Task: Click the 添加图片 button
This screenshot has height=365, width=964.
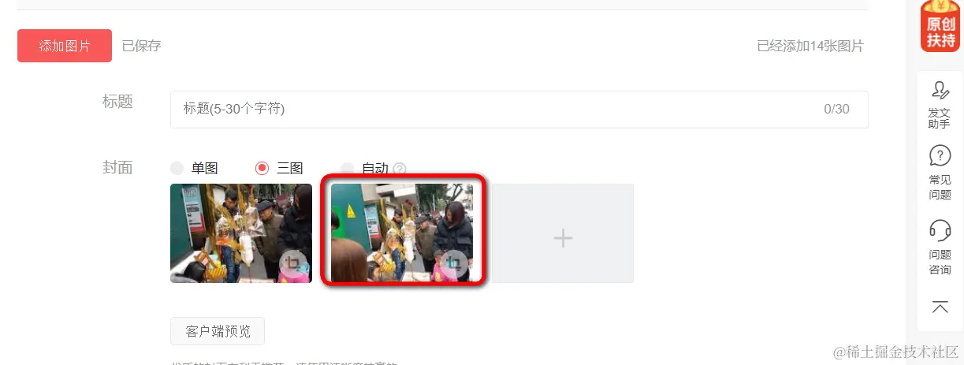Action: pyautogui.click(x=65, y=46)
